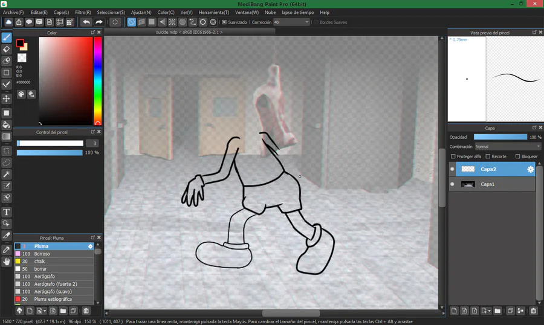
Task: Open the lapso de tiempo menu
Action: (x=297, y=13)
